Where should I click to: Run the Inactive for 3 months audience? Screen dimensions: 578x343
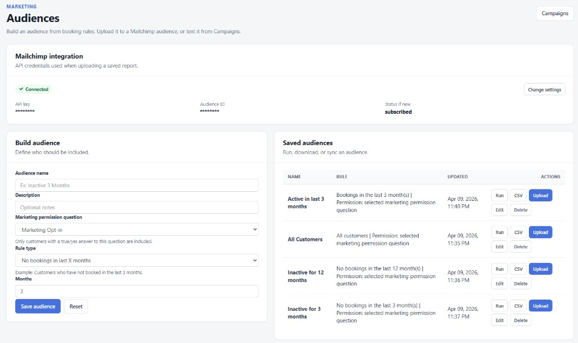click(500, 306)
